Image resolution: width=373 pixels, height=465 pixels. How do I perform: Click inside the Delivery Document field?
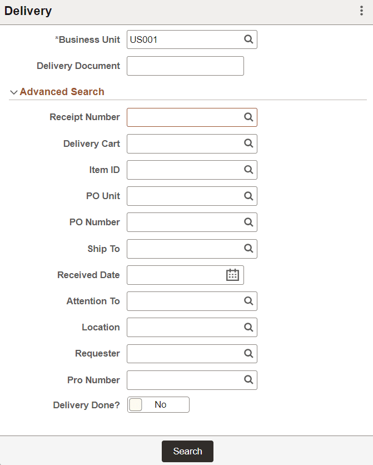pyautogui.click(x=183, y=66)
